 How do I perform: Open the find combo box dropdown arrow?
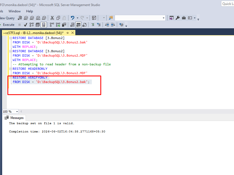click(x=164, y=18)
